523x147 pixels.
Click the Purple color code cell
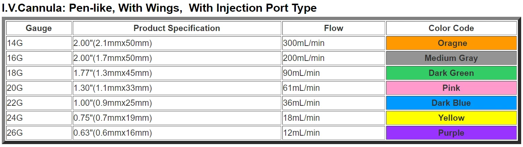point(451,133)
